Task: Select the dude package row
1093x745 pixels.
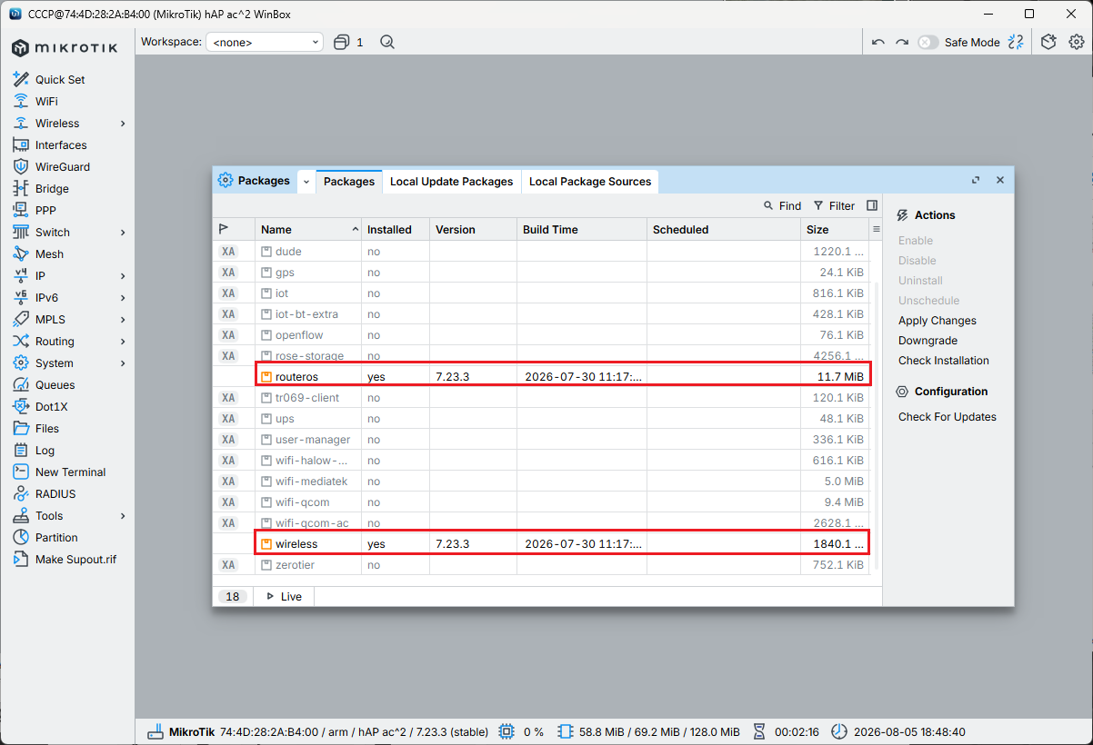Action: coord(542,251)
